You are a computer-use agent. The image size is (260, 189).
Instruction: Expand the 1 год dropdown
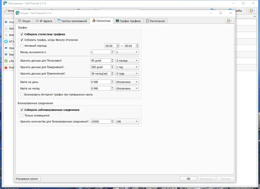pos(127,67)
